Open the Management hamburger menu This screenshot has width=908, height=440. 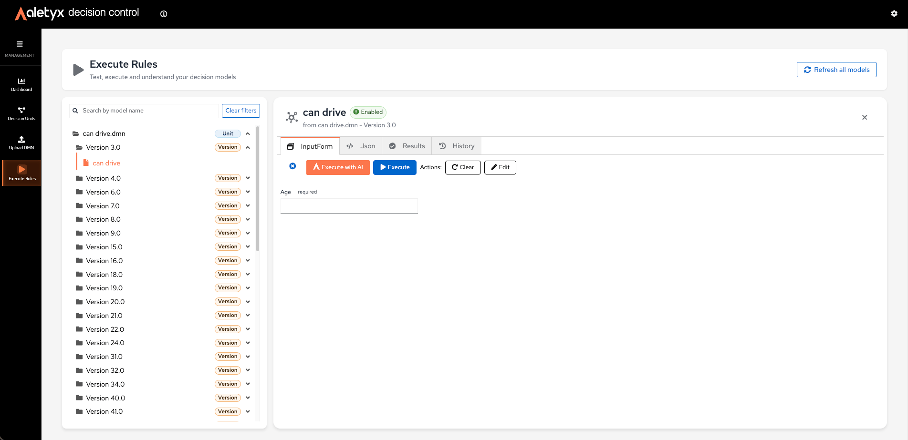tap(20, 44)
